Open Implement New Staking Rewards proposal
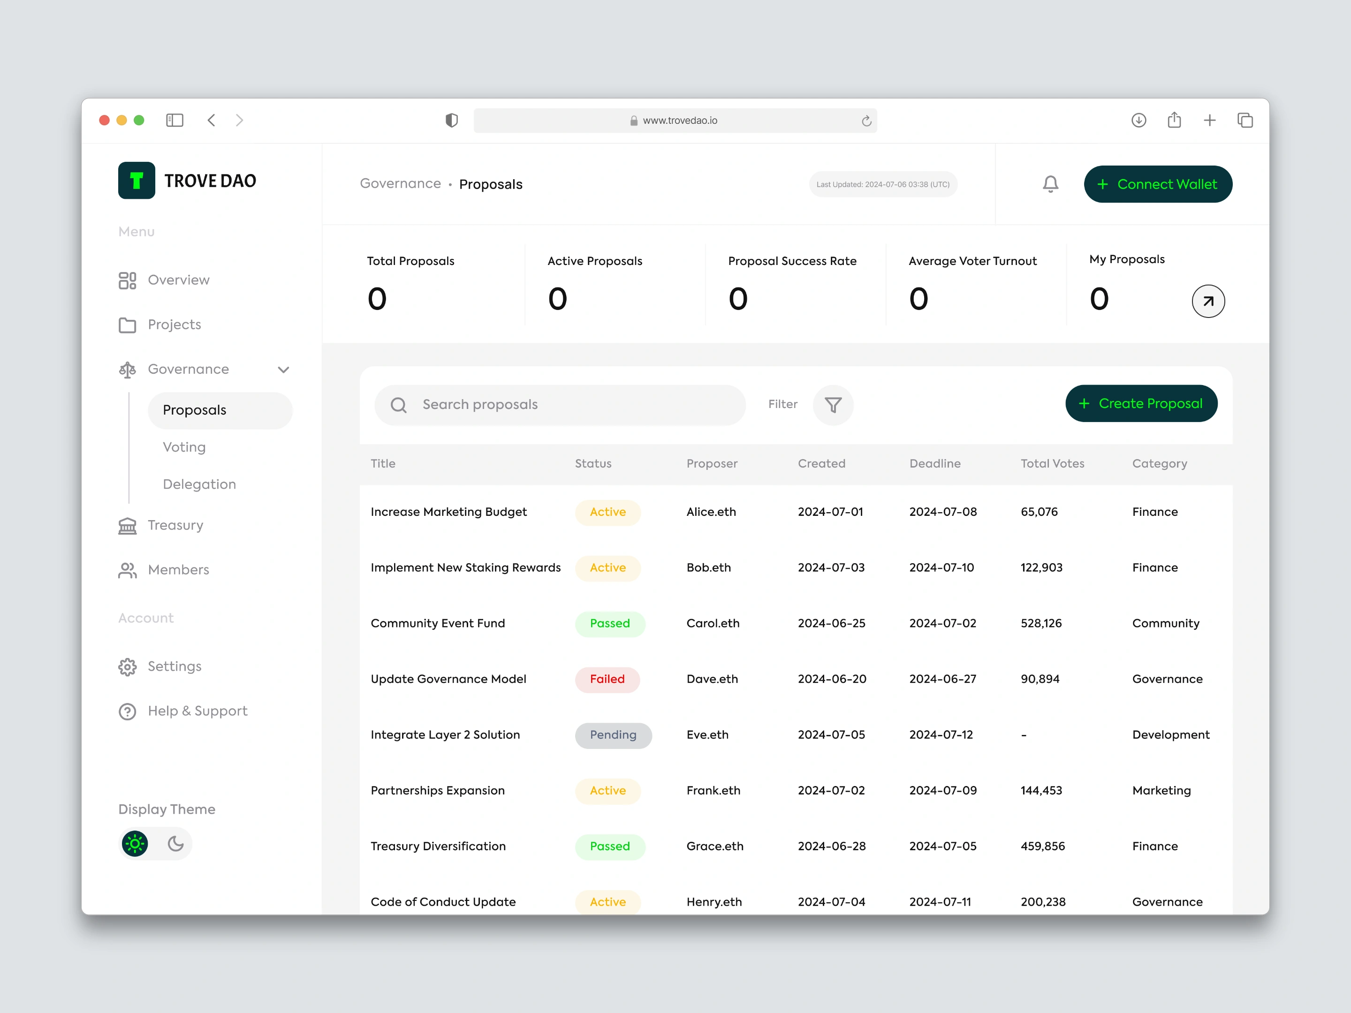Viewport: 1351px width, 1013px height. pos(465,568)
